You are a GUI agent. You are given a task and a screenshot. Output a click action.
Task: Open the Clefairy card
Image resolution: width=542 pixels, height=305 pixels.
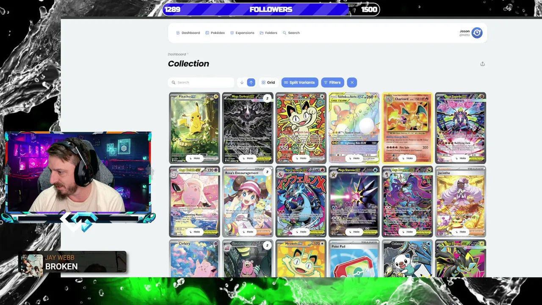194,259
